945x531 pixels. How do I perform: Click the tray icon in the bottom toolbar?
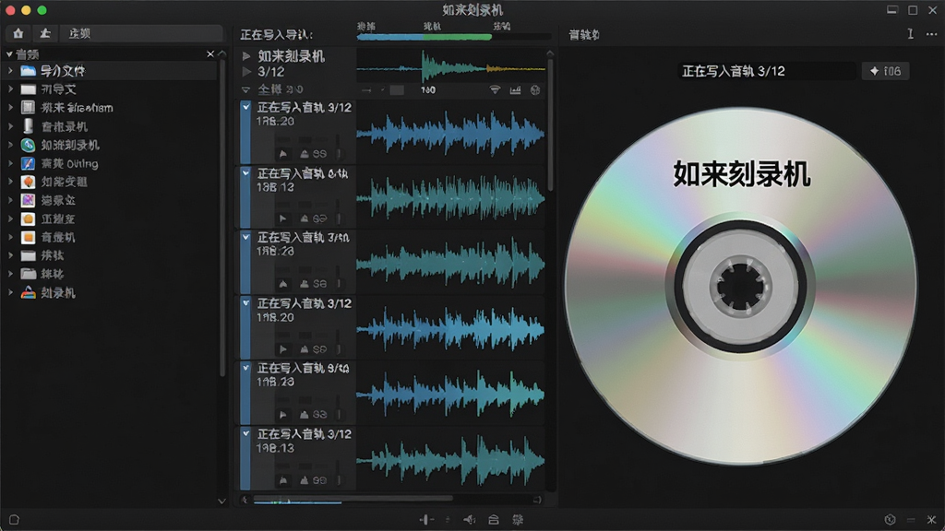pos(494,520)
